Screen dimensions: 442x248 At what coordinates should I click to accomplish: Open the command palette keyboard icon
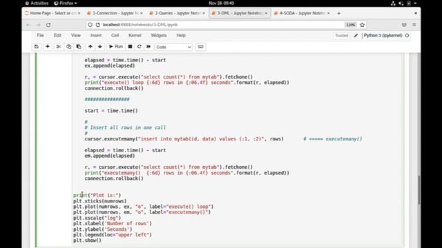[201, 47]
